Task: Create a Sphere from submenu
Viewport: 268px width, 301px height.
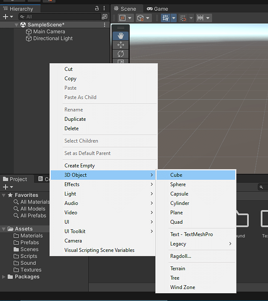Action: (x=196, y=184)
